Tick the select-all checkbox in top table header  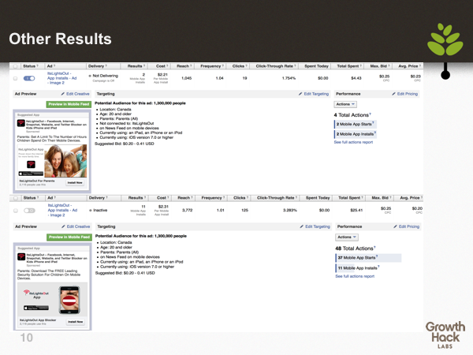16,66
